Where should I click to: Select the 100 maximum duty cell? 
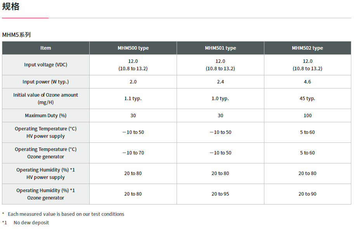click(307, 115)
